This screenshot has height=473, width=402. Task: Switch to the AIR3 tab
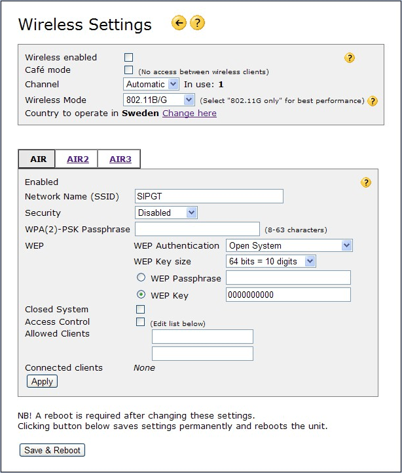coord(120,159)
